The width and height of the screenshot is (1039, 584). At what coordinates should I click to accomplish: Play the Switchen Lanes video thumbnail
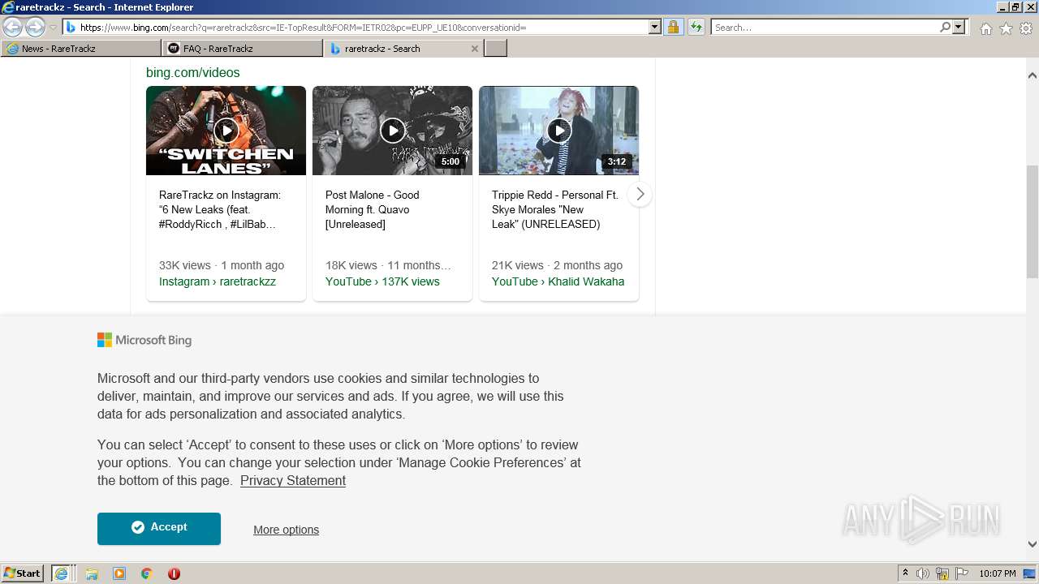coord(226,131)
